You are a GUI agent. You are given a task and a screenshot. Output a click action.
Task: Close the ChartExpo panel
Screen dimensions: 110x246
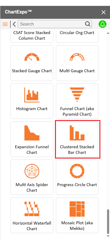[104, 12]
